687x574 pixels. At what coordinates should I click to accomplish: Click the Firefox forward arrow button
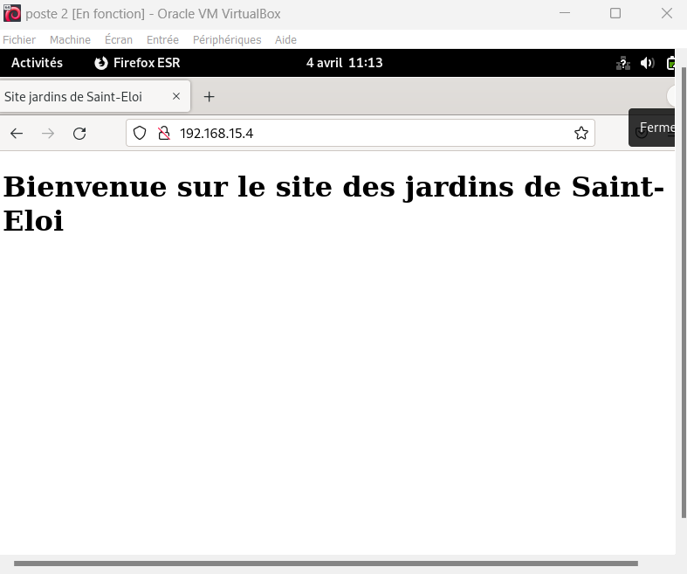[x=48, y=133]
